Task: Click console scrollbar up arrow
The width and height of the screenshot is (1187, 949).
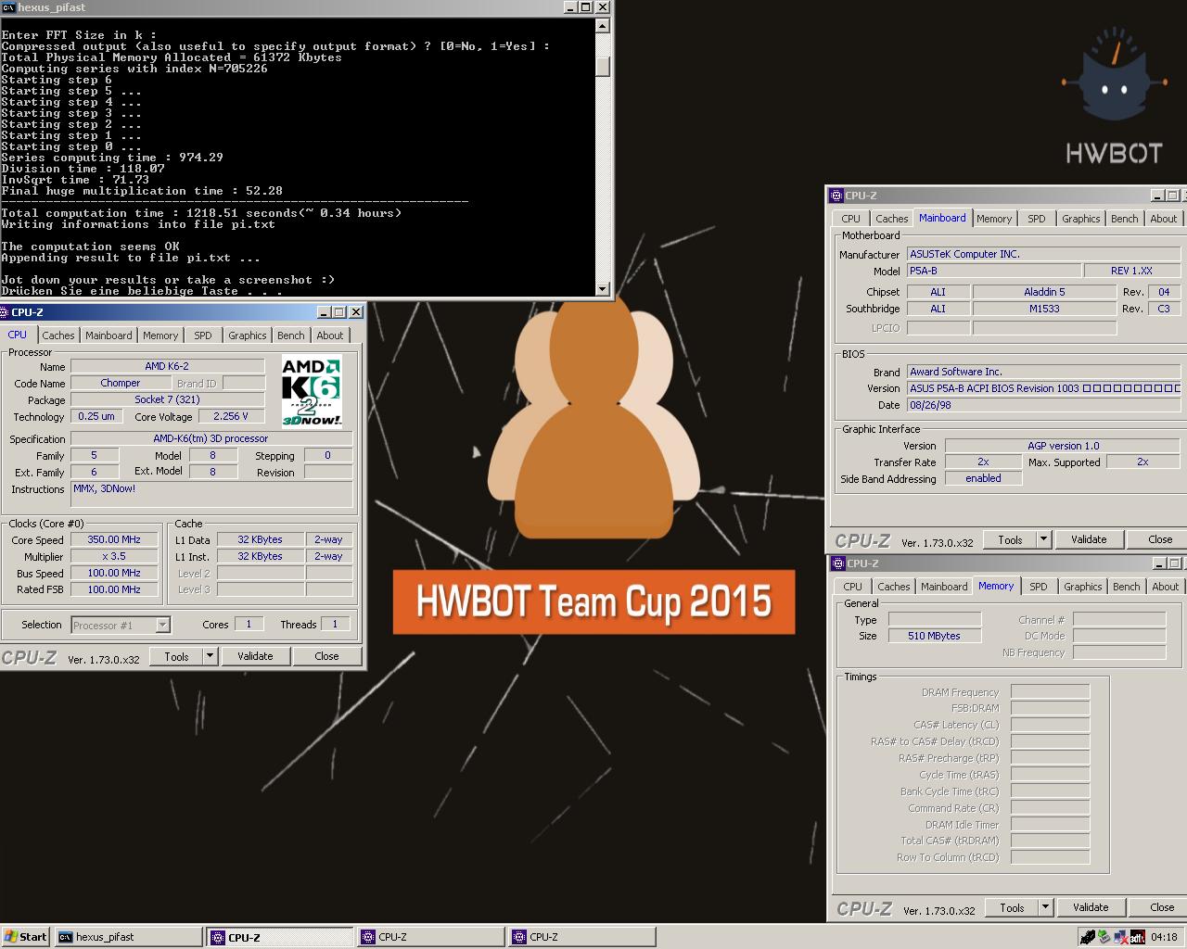Action: (x=603, y=26)
